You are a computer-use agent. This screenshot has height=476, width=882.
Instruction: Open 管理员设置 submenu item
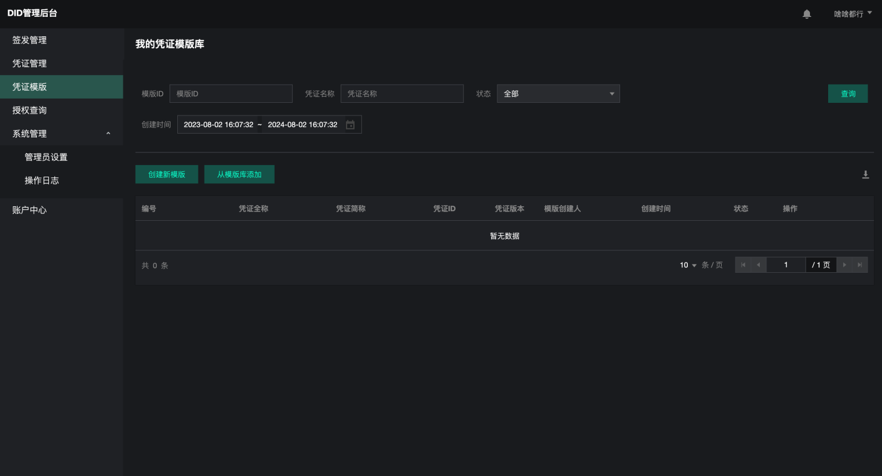point(46,157)
